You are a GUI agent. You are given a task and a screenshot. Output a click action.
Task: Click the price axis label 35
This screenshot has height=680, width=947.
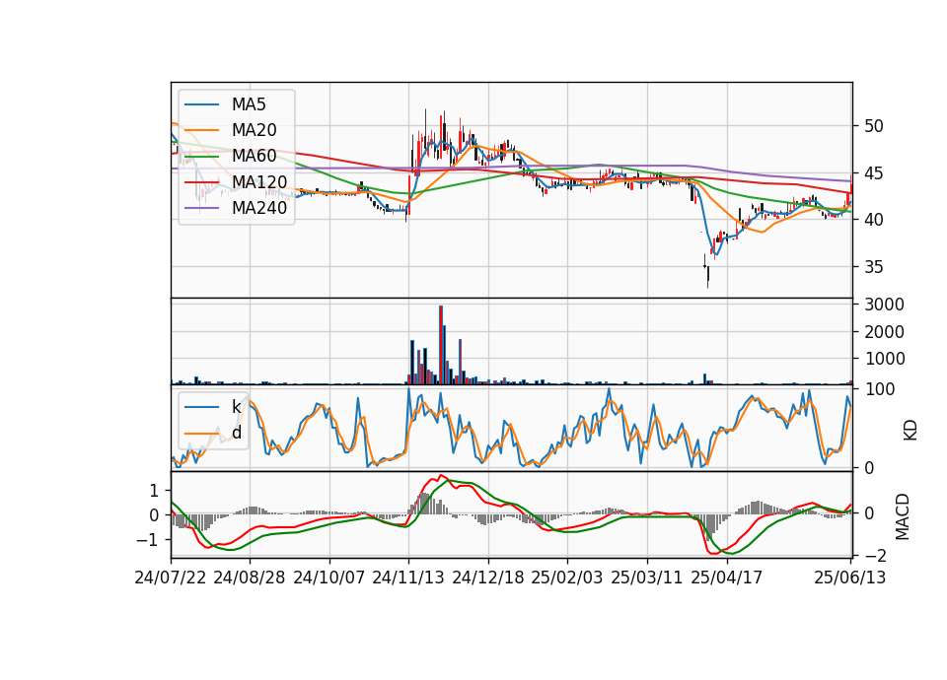874,267
